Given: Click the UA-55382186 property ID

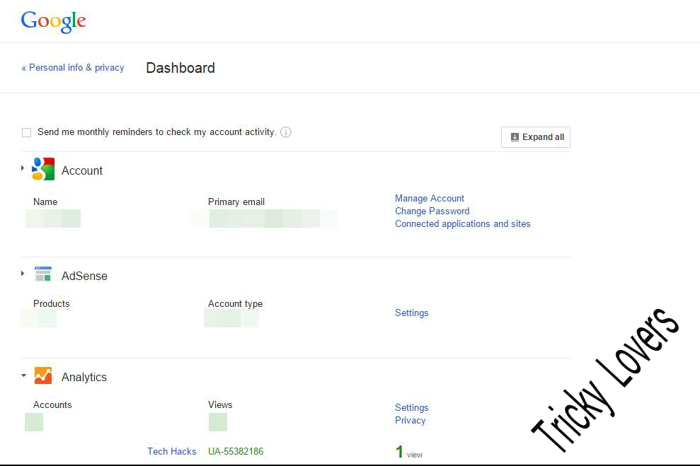Looking at the screenshot, I should (236, 451).
